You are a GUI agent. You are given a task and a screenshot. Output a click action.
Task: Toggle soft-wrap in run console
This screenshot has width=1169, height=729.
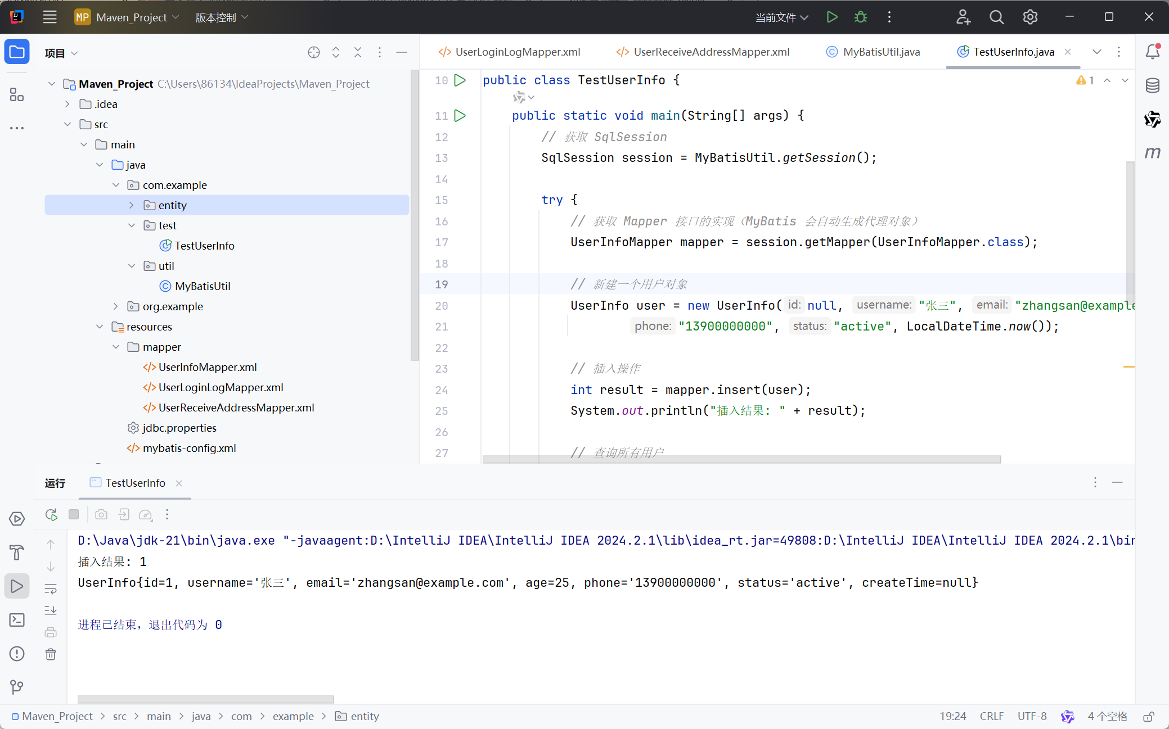tap(51, 589)
